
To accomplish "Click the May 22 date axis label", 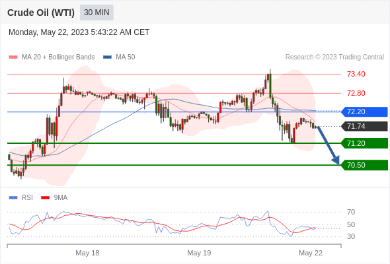I will 311,253.
